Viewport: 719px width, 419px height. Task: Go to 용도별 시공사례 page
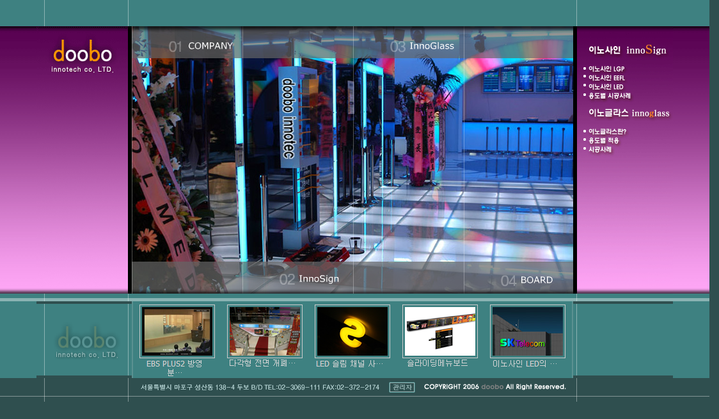click(610, 96)
